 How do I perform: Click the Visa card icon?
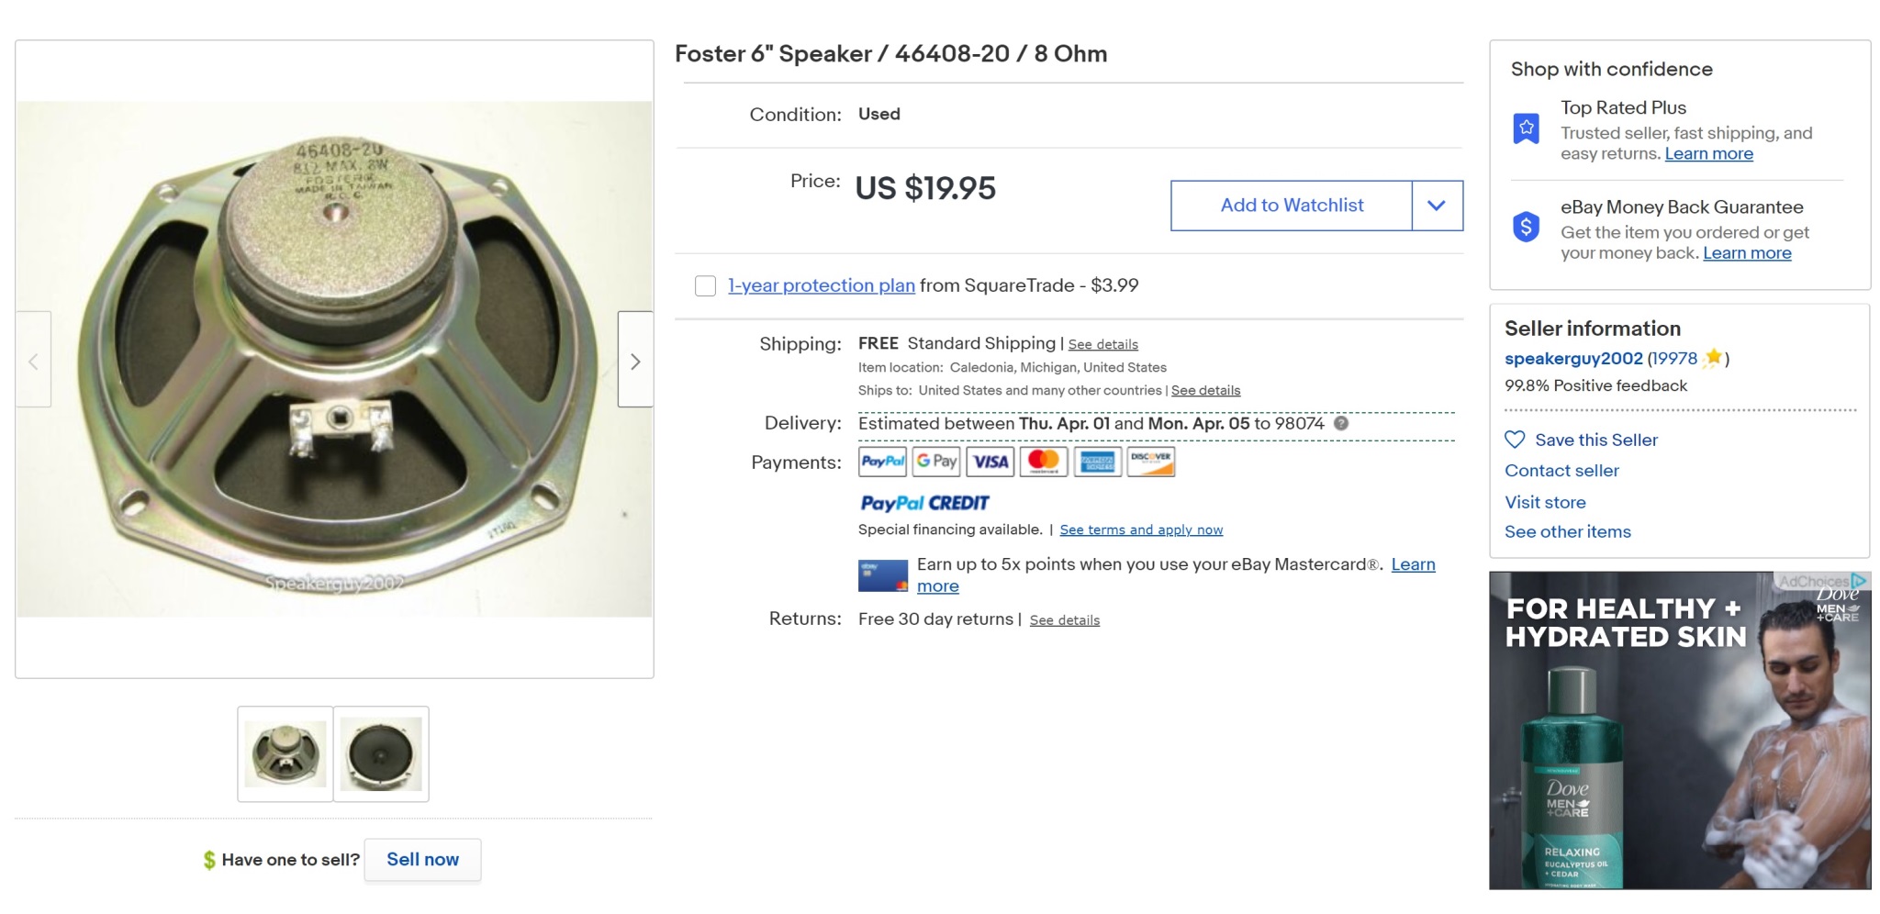point(990,462)
